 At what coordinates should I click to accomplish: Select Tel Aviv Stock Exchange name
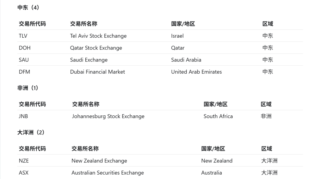(x=98, y=36)
